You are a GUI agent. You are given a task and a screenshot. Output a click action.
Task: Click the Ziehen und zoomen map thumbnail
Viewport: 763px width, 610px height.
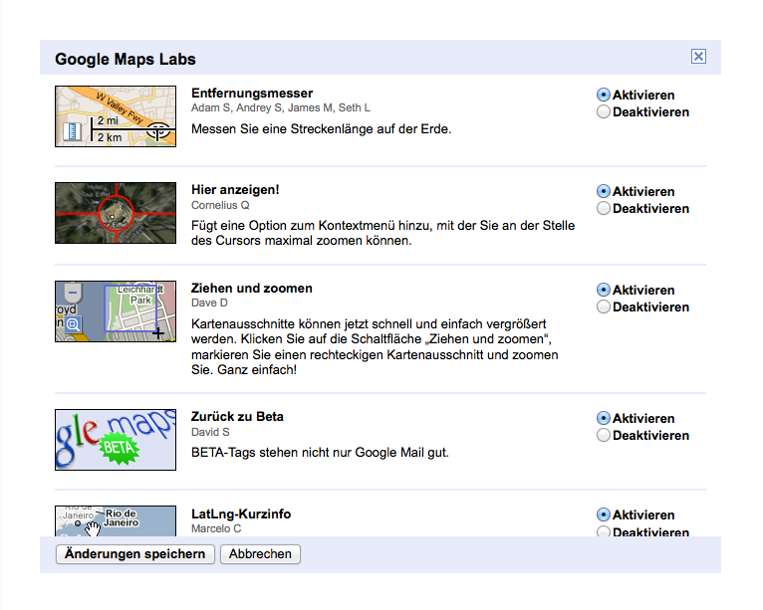pyautogui.click(x=116, y=311)
